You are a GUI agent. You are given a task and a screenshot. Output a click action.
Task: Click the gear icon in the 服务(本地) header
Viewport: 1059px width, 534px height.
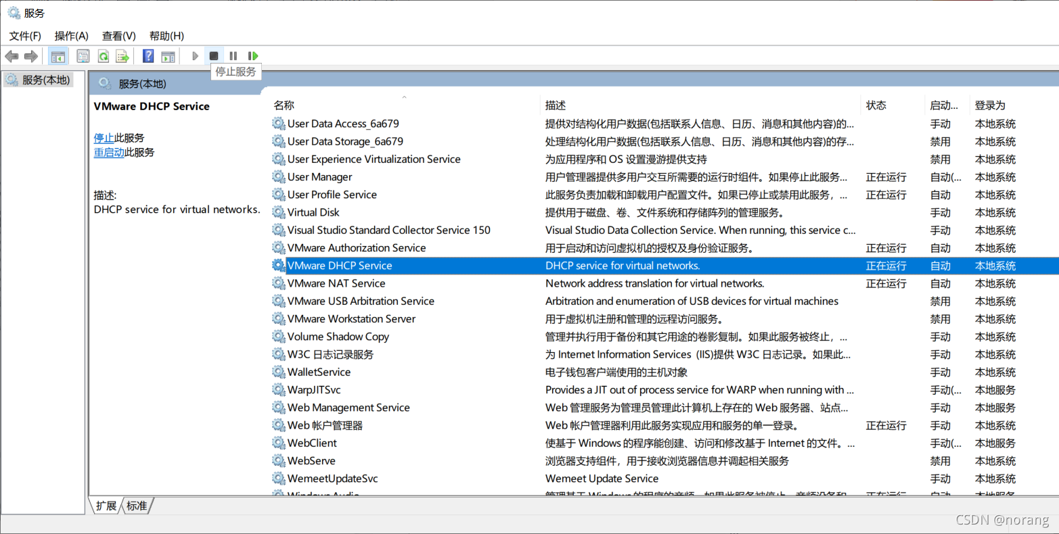105,83
